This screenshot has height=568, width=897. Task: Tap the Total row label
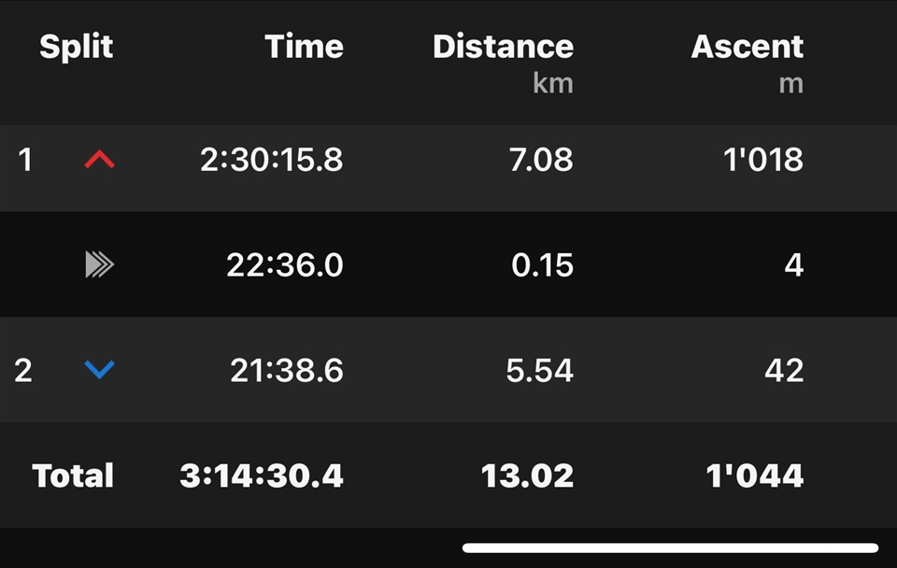73,476
